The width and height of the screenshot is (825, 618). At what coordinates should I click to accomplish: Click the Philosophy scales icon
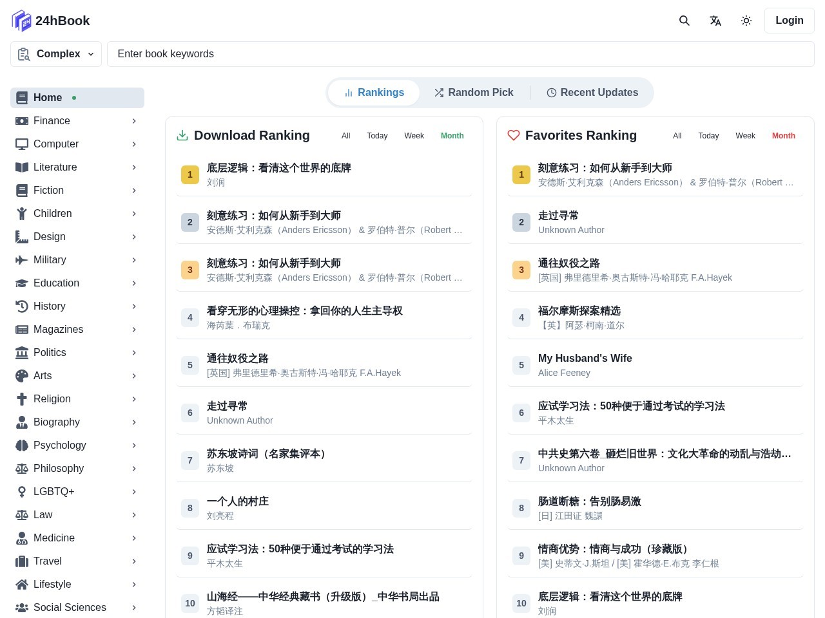(22, 469)
